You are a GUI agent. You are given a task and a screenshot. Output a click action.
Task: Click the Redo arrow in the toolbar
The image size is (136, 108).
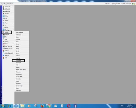[4, 4]
